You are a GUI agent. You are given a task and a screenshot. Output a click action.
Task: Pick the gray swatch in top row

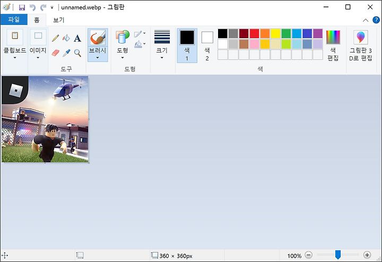(233, 33)
